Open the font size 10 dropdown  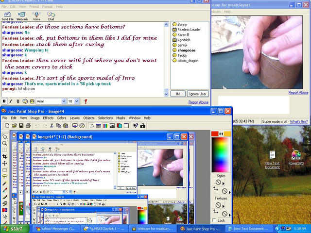point(77,101)
